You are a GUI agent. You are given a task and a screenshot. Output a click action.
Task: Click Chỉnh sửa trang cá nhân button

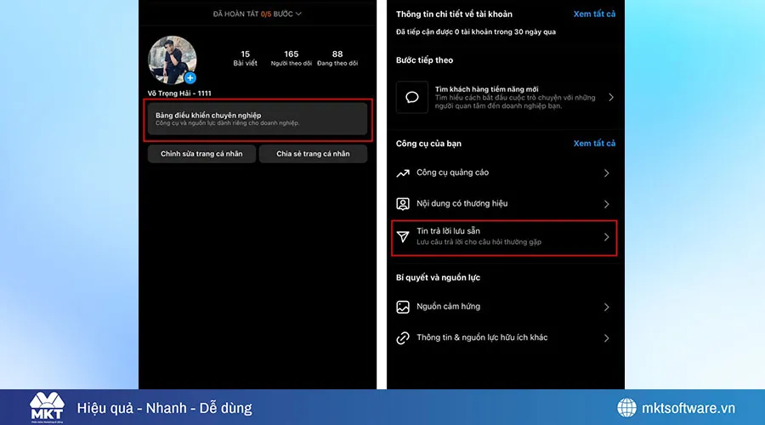(x=201, y=154)
